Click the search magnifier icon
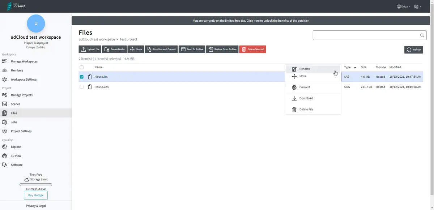 click(x=422, y=35)
